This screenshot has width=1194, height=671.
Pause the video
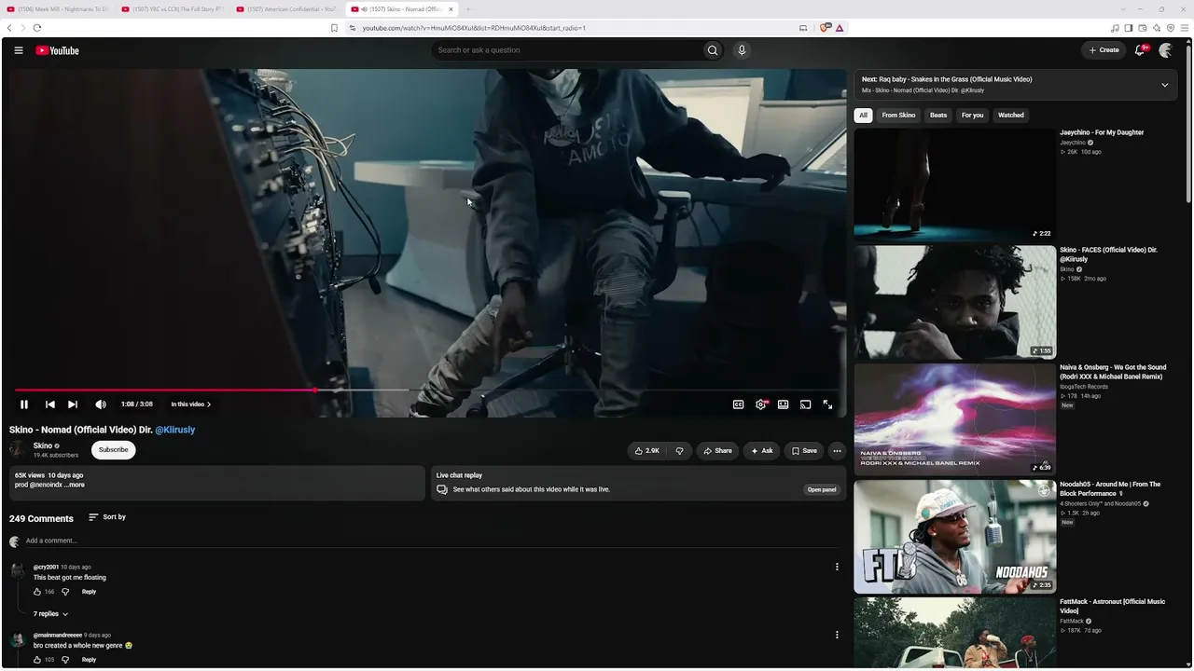pyautogui.click(x=24, y=404)
